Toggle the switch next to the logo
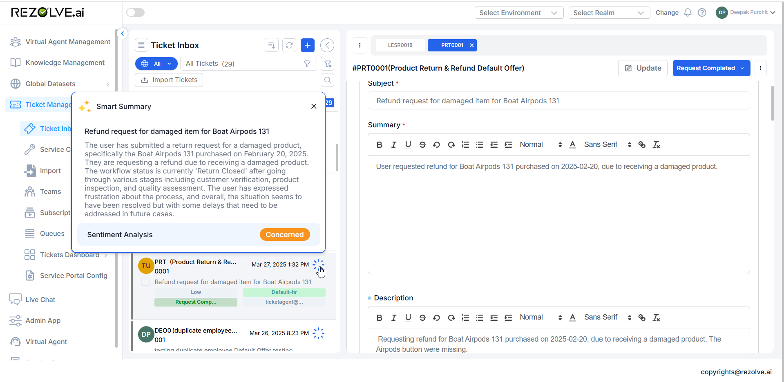 click(x=135, y=13)
